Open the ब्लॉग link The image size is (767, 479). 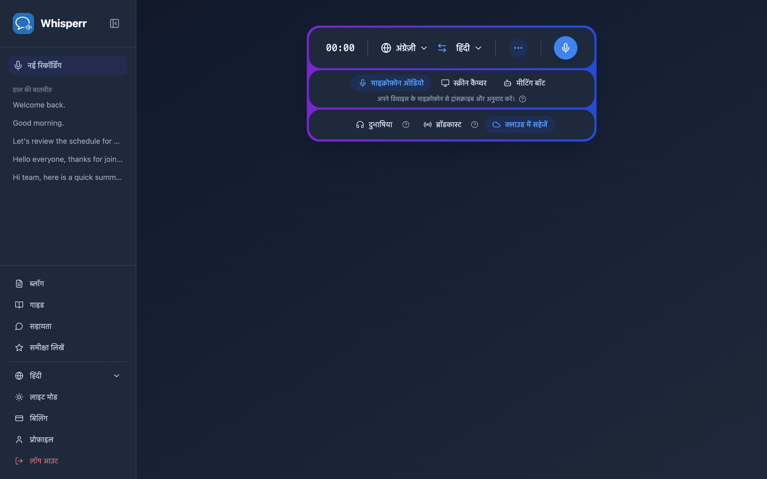(x=68, y=284)
